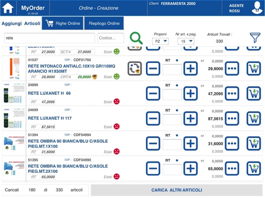Check green availability smiley for article 41037
This screenshot has width=265, height=198.
pyautogui.click(x=117, y=76)
